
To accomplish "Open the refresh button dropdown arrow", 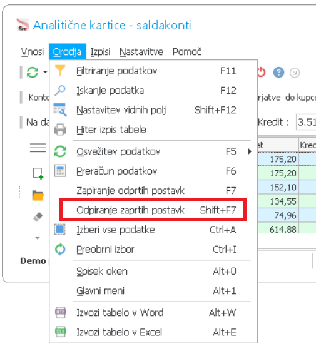I will coord(45,72).
